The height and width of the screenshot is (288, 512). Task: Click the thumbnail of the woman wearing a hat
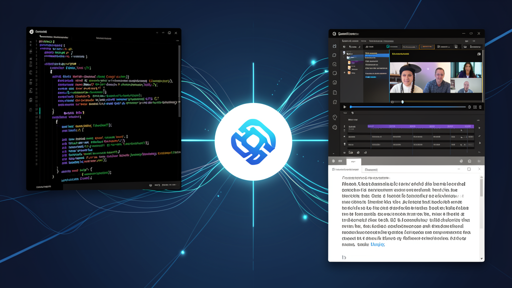[406, 77]
